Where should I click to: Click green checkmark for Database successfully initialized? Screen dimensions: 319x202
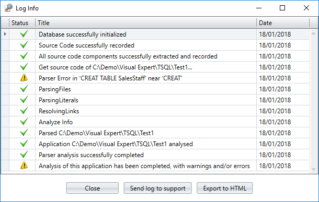24,34
